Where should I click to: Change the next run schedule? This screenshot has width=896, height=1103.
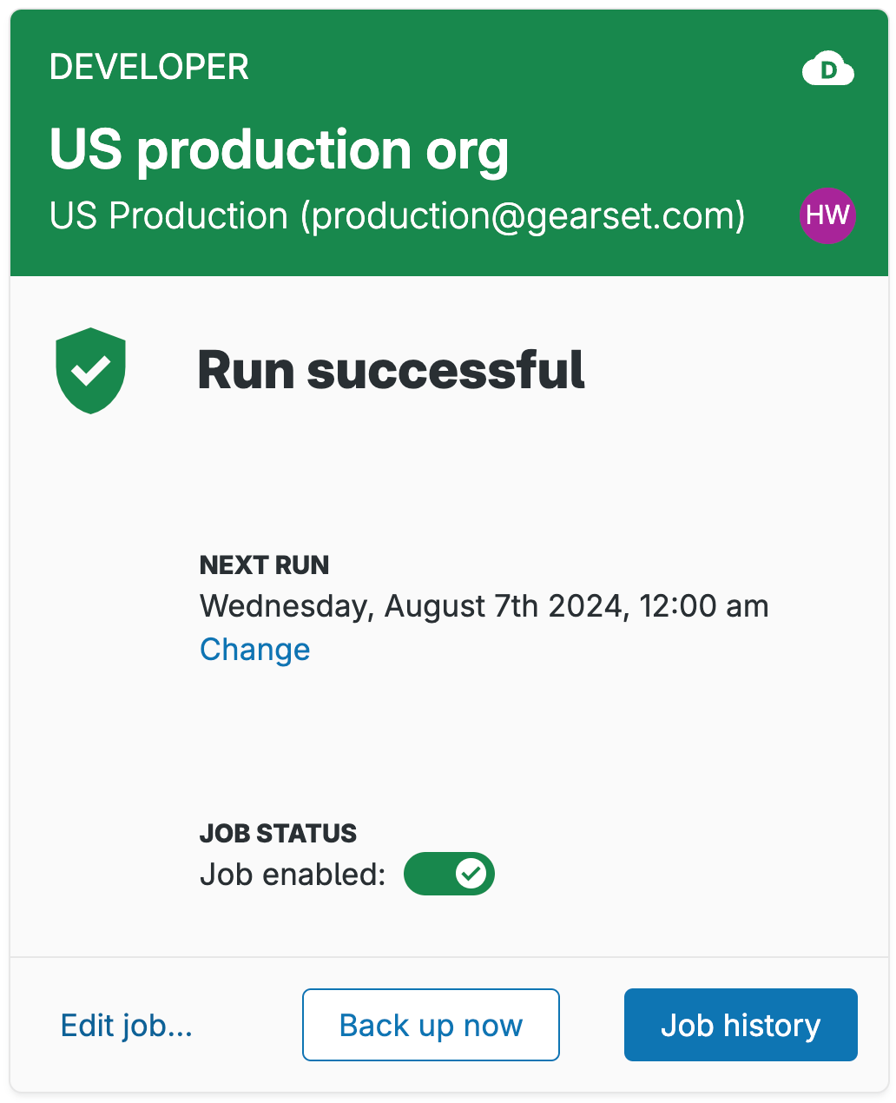pyautogui.click(x=254, y=650)
